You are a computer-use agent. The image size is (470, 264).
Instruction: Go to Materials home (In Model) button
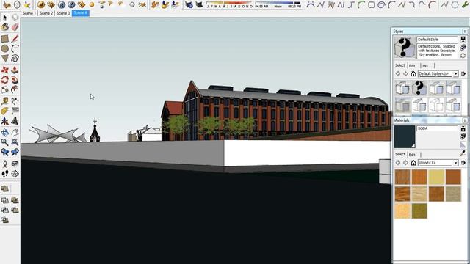(x=413, y=163)
